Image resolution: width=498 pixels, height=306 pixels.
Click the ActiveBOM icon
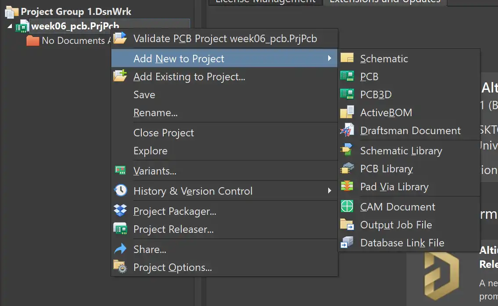[x=347, y=112]
